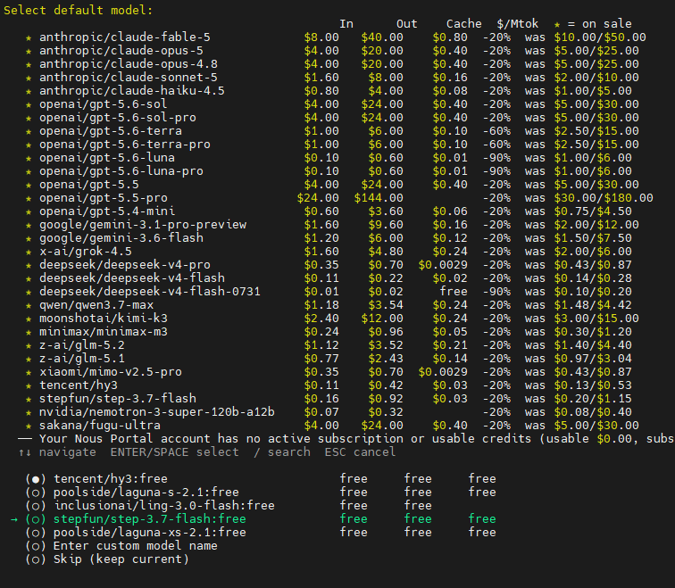Click the openai/gpt-5.6-luna model name
This screenshot has height=588, width=675.
pos(107,157)
